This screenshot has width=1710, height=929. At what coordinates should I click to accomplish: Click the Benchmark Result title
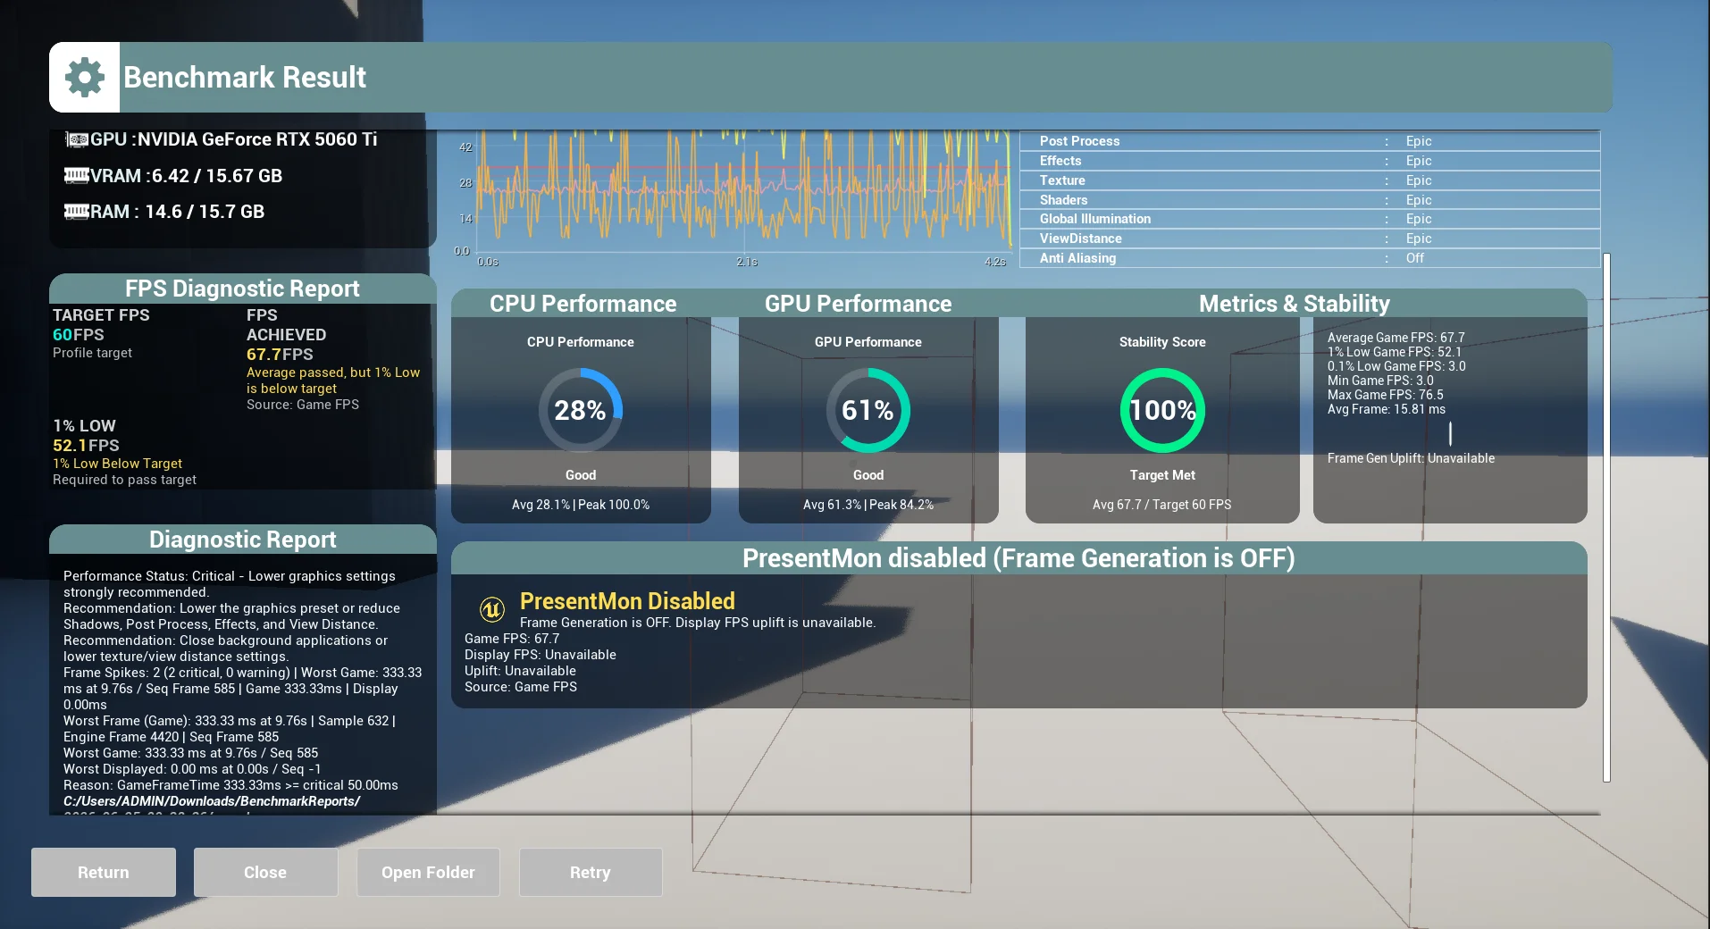click(x=245, y=78)
